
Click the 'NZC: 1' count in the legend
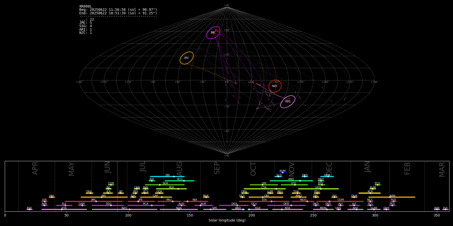pos(86,33)
